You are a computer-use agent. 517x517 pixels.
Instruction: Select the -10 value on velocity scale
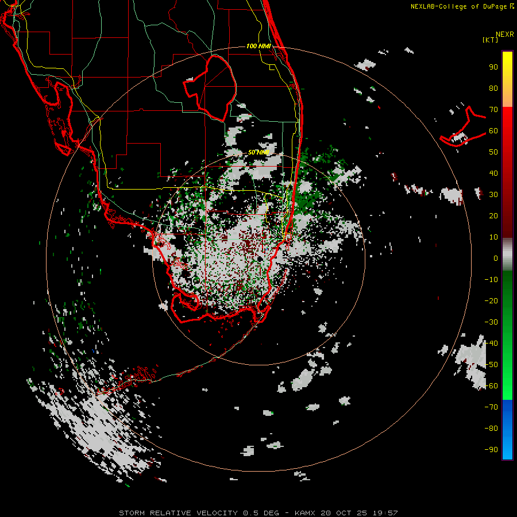[x=491, y=280]
